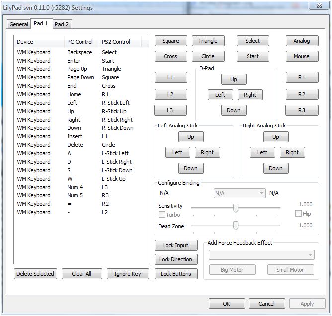Select the Enter Start binding row
This screenshot has width=332, height=316.
(82, 61)
